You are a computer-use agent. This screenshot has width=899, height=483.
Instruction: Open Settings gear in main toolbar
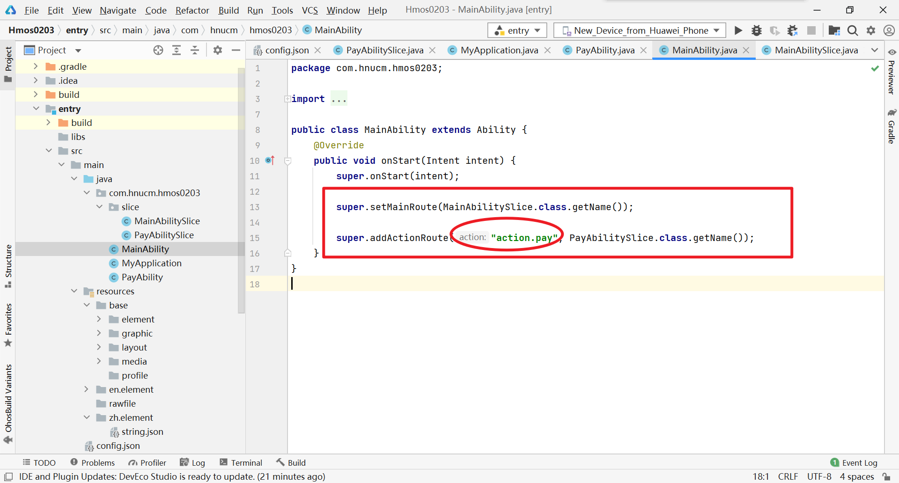point(871,30)
